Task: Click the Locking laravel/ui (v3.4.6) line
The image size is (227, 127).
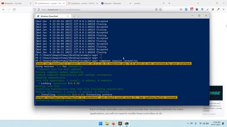Action: [x=59, y=83]
